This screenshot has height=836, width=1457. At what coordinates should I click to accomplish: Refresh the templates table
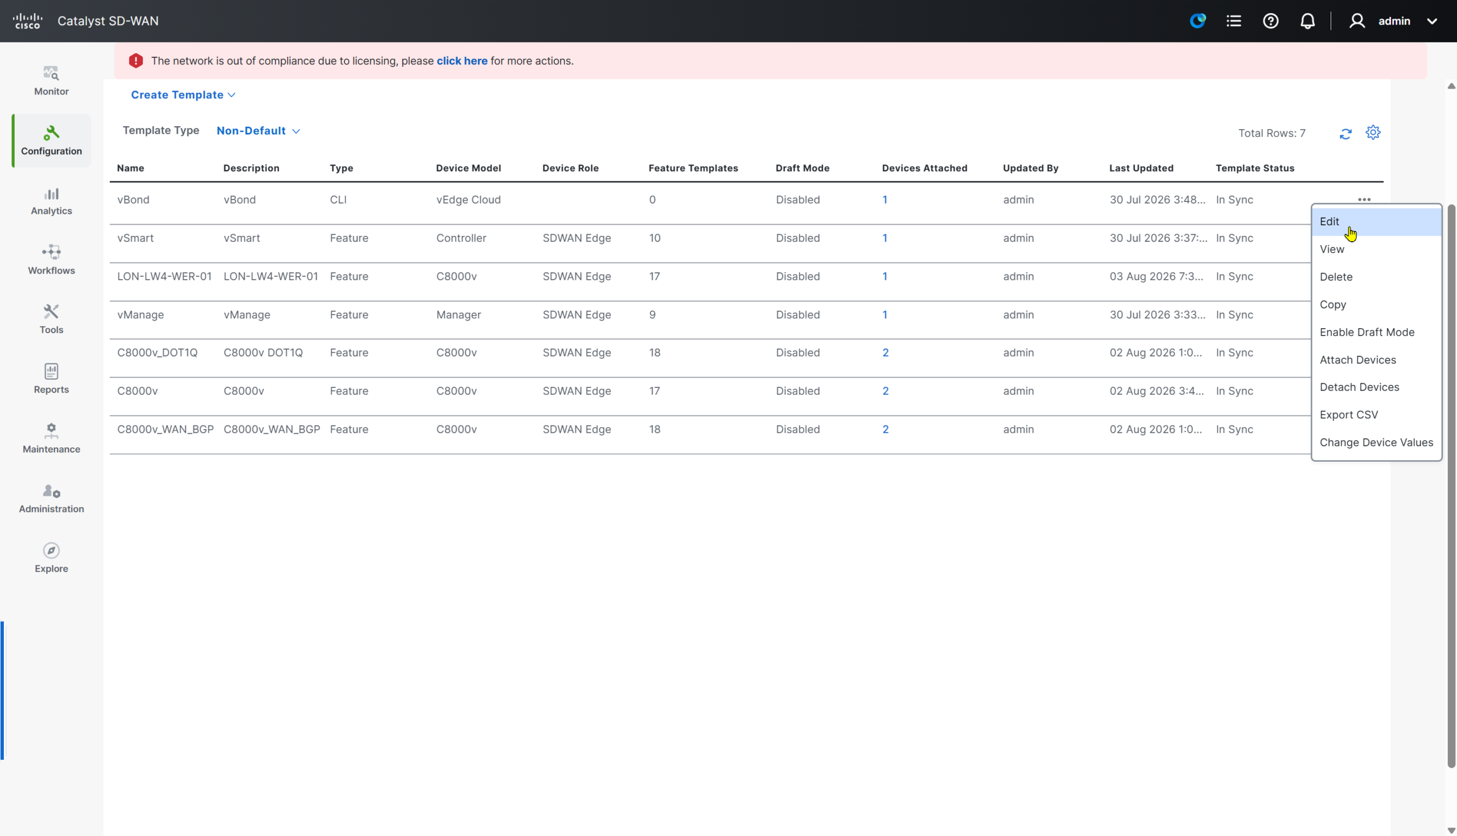coord(1345,134)
